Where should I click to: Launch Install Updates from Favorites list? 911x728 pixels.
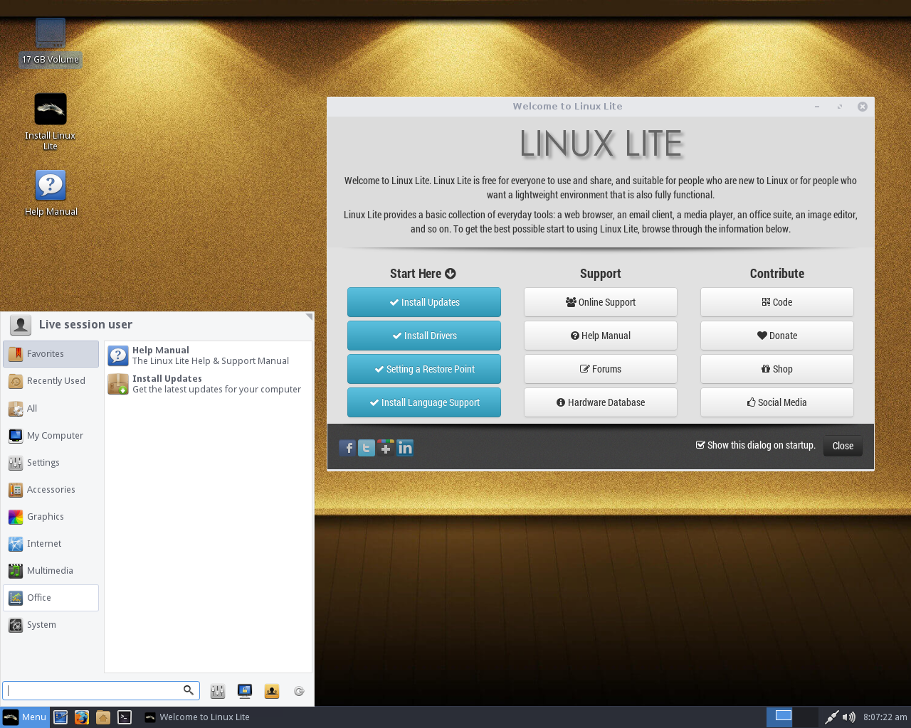208,384
